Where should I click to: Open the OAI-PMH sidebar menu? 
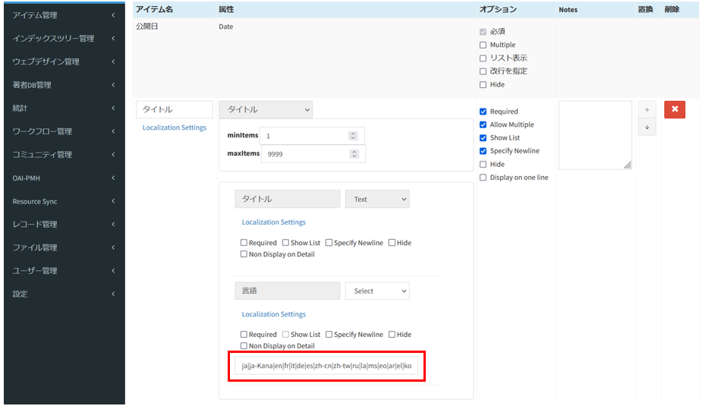tap(63, 178)
